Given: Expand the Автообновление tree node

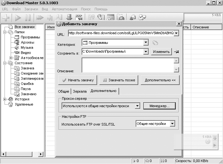Looking at the screenshot, I should (11, 58).
